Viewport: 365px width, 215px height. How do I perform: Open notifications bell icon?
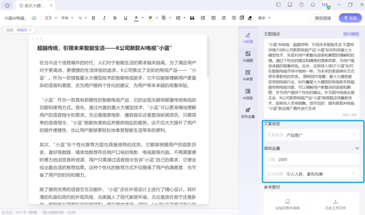(313, 5)
